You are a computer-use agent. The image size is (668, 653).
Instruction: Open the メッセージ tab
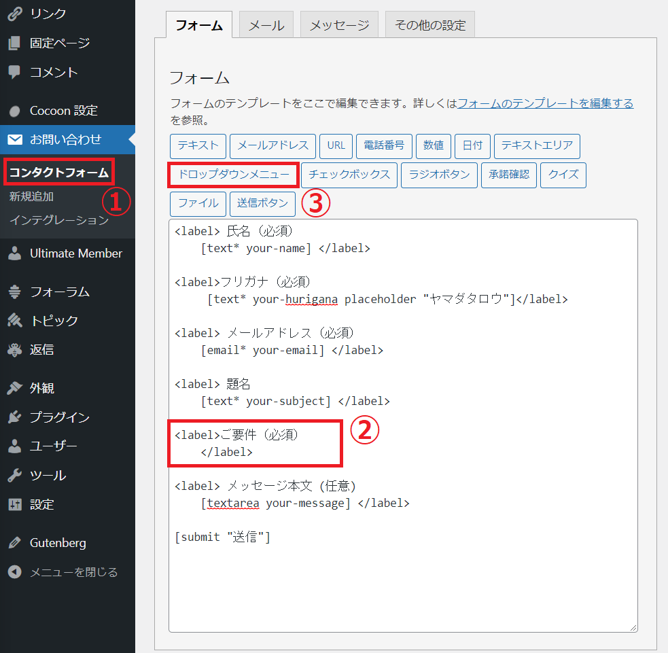[339, 24]
